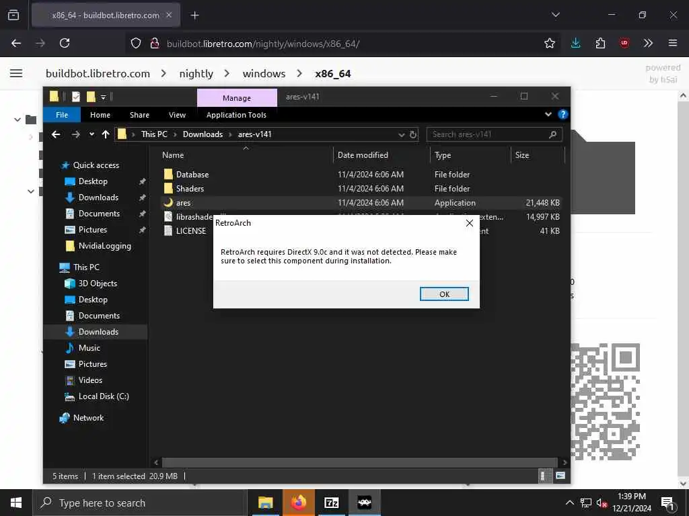Open Firefox extensions menu
The width and height of the screenshot is (689, 516).
pos(600,43)
